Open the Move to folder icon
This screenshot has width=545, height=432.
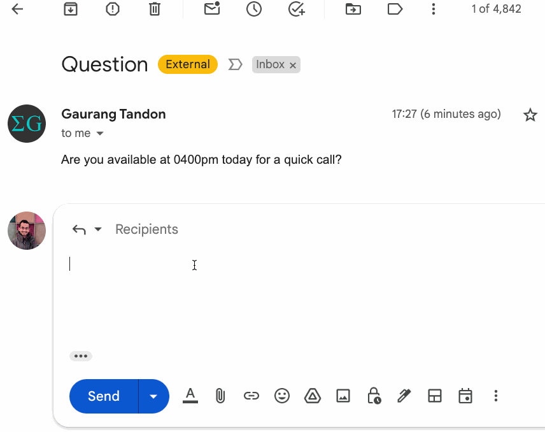click(x=353, y=9)
